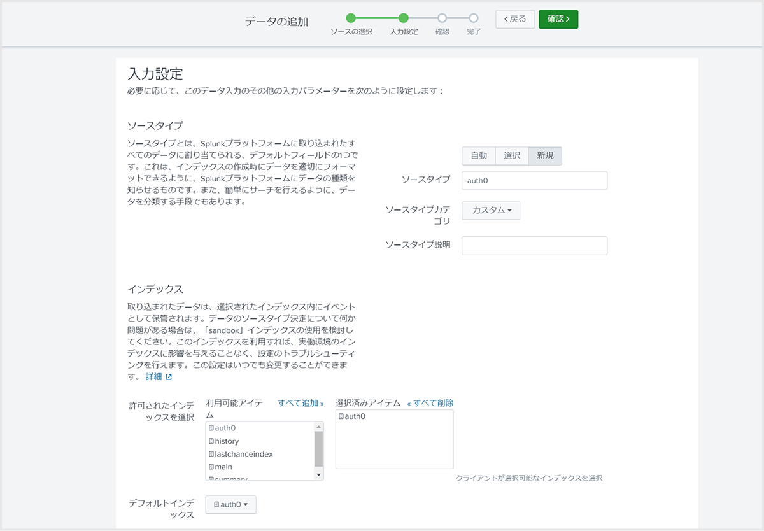Open the 詳細 link
Image resolution: width=764 pixels, height=531 pixels.
point(153,377)
